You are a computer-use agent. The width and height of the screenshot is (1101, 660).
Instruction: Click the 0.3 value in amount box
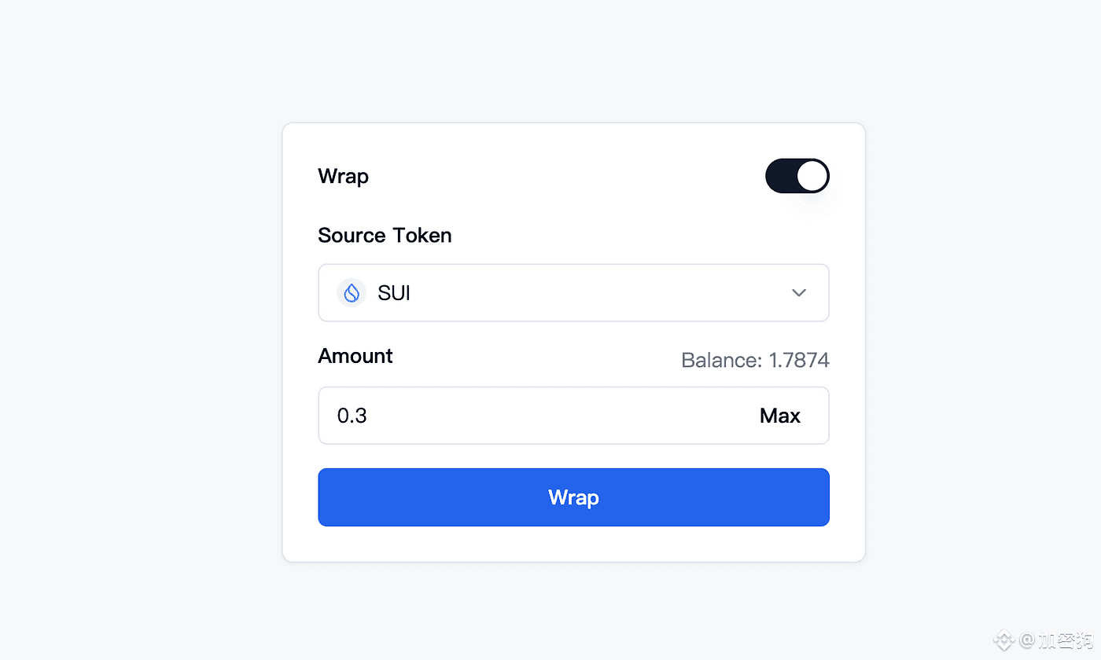[352, 416]
